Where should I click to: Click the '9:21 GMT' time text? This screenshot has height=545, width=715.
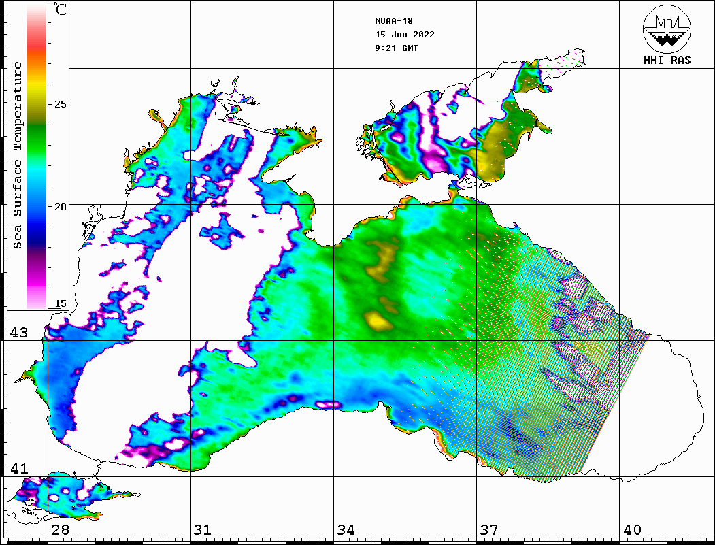[x=396, y=48]
